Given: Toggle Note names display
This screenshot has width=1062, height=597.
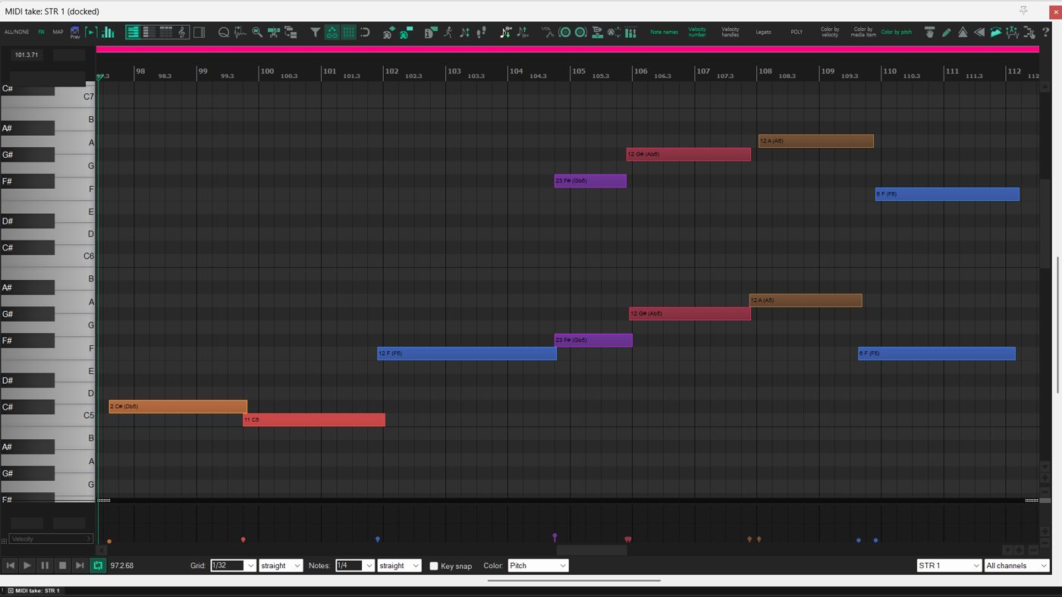Looking at the screenshot, I should click(664, 32).
